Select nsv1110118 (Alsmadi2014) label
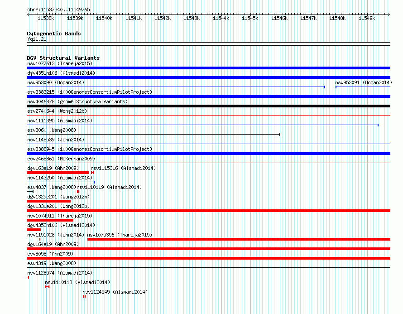The image size is (403, 314). tap(77, 282)
